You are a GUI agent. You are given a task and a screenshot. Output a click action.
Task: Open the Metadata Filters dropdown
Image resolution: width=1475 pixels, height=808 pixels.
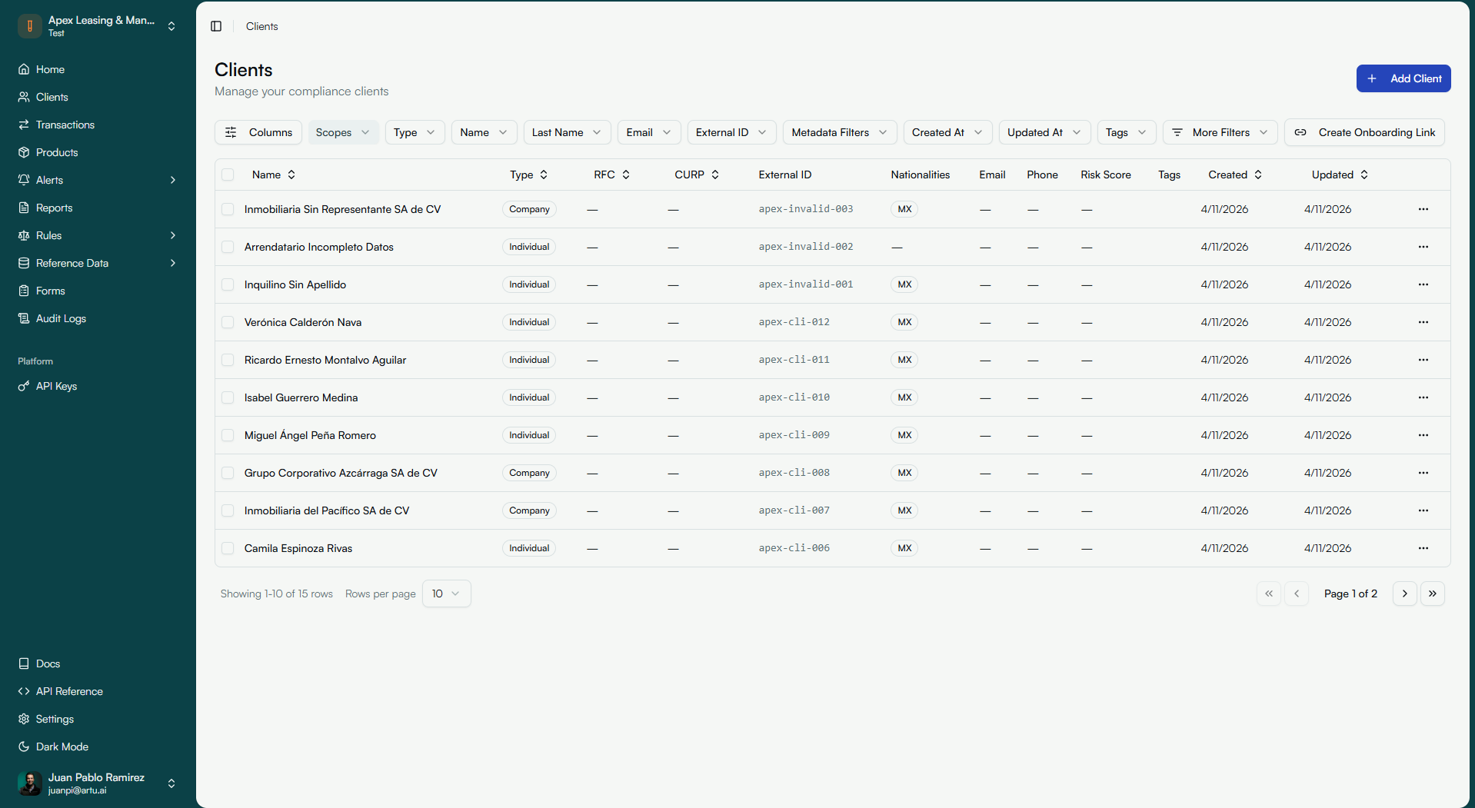pos(840,132)
